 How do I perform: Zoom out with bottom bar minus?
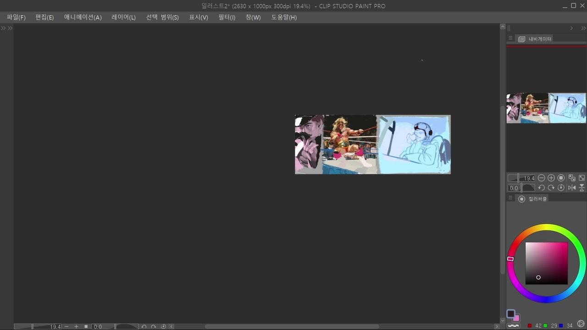66,326
